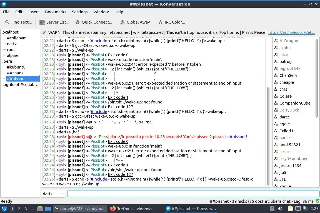This screenshot has width=320, height=213.
Task: Click the user icon next to ChanServ
Action: [276, 75]
